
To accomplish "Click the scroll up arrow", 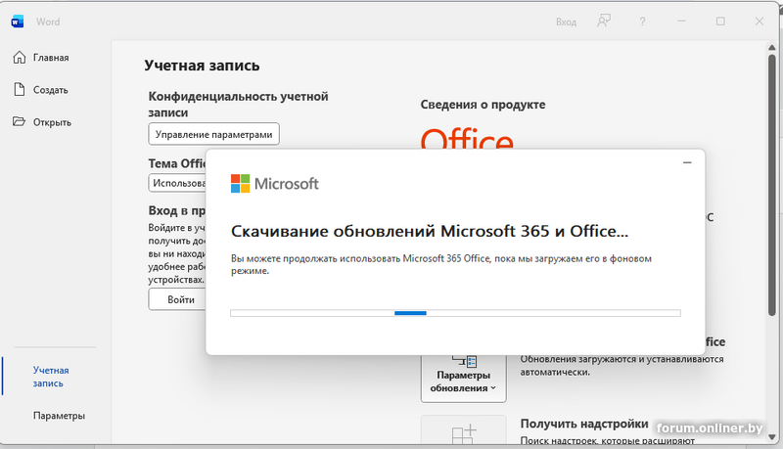I will coord(772,47).
